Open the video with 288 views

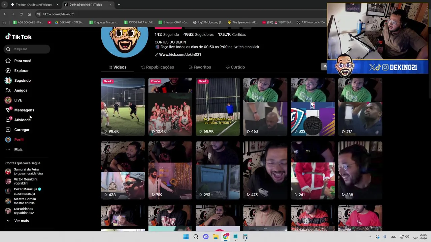tap(360, 170)
